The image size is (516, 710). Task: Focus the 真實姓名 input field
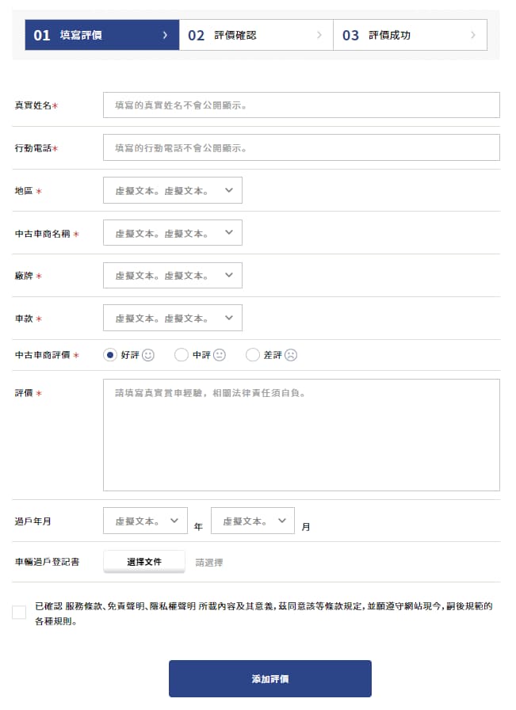(301, 105)
